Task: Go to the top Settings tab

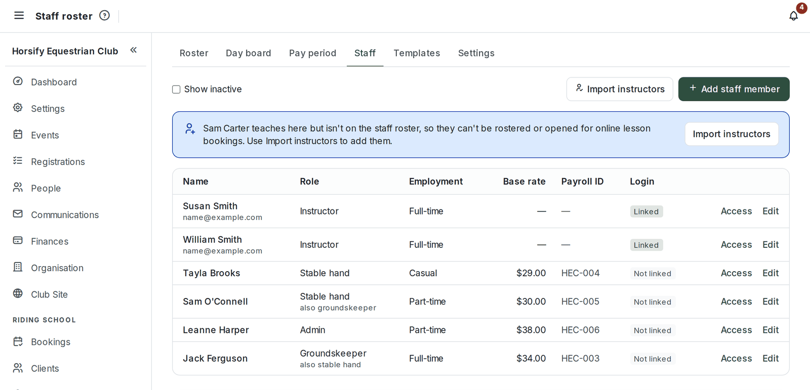Action: (x=476, y=53)
